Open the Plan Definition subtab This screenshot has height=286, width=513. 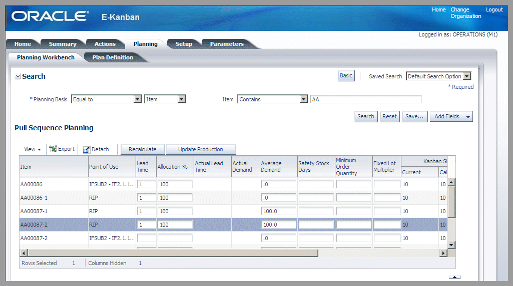point(113,57)
